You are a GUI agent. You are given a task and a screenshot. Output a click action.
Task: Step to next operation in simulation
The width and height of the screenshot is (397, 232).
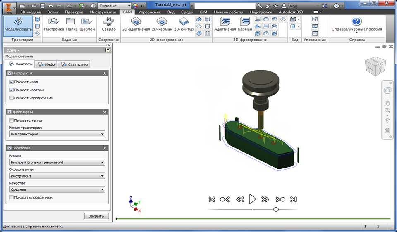tap(280, 199)
